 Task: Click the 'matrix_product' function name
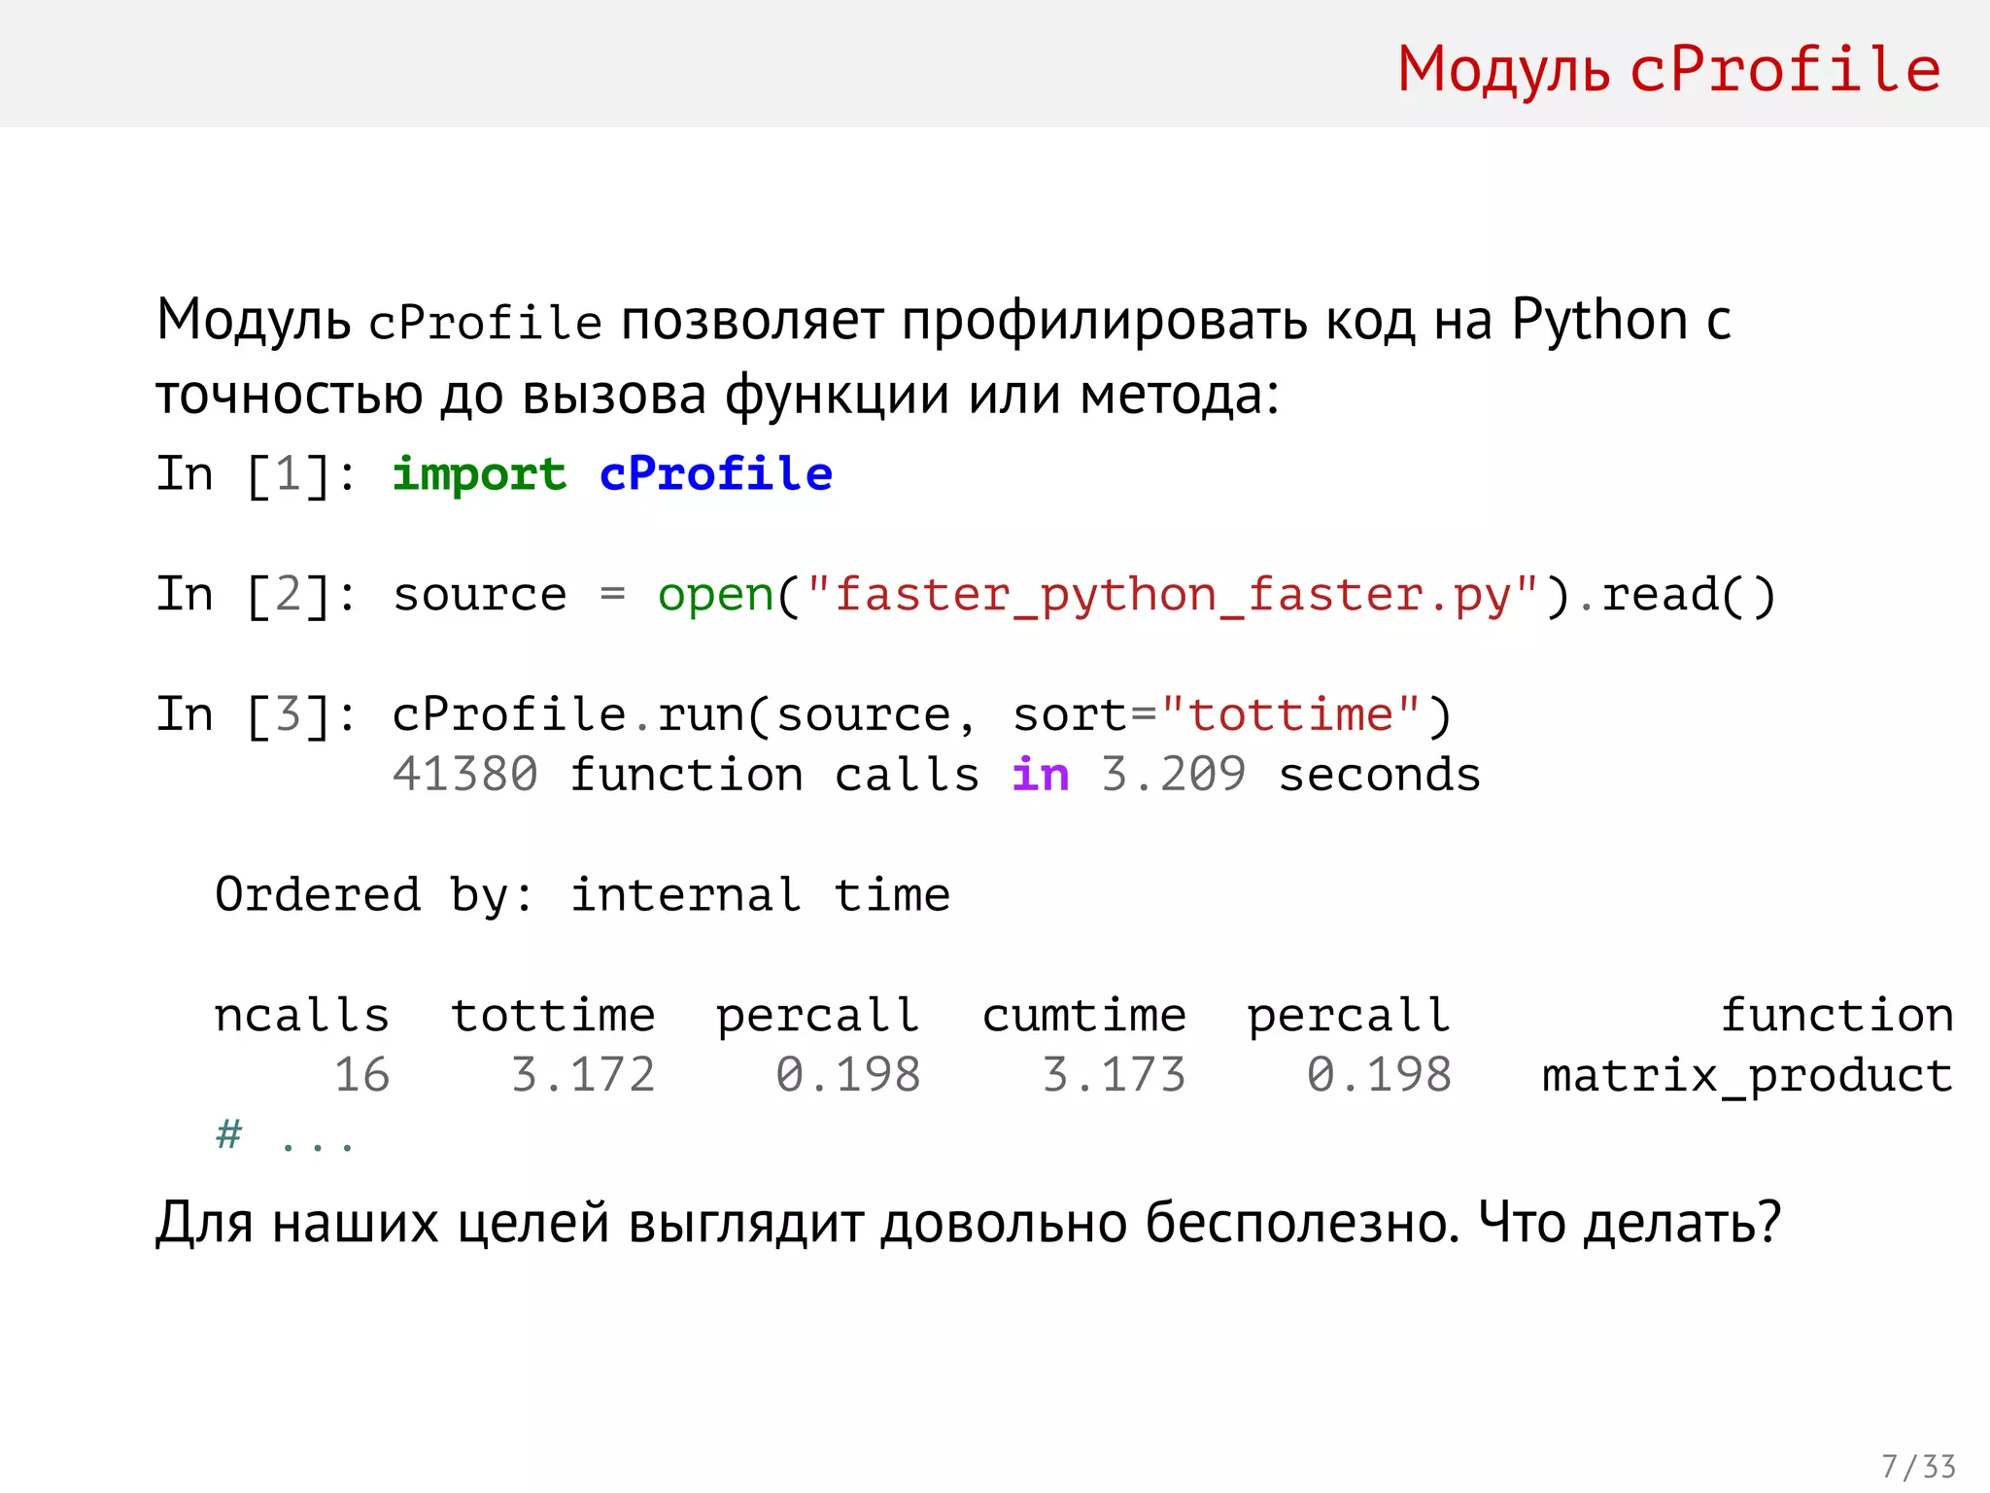pyautogui.click(x=1748, y=1077)
